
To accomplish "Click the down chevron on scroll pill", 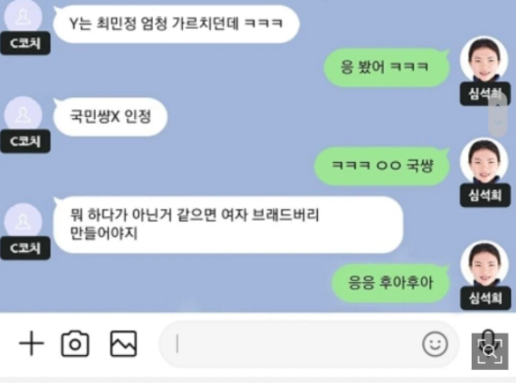I will pos(497,122).
